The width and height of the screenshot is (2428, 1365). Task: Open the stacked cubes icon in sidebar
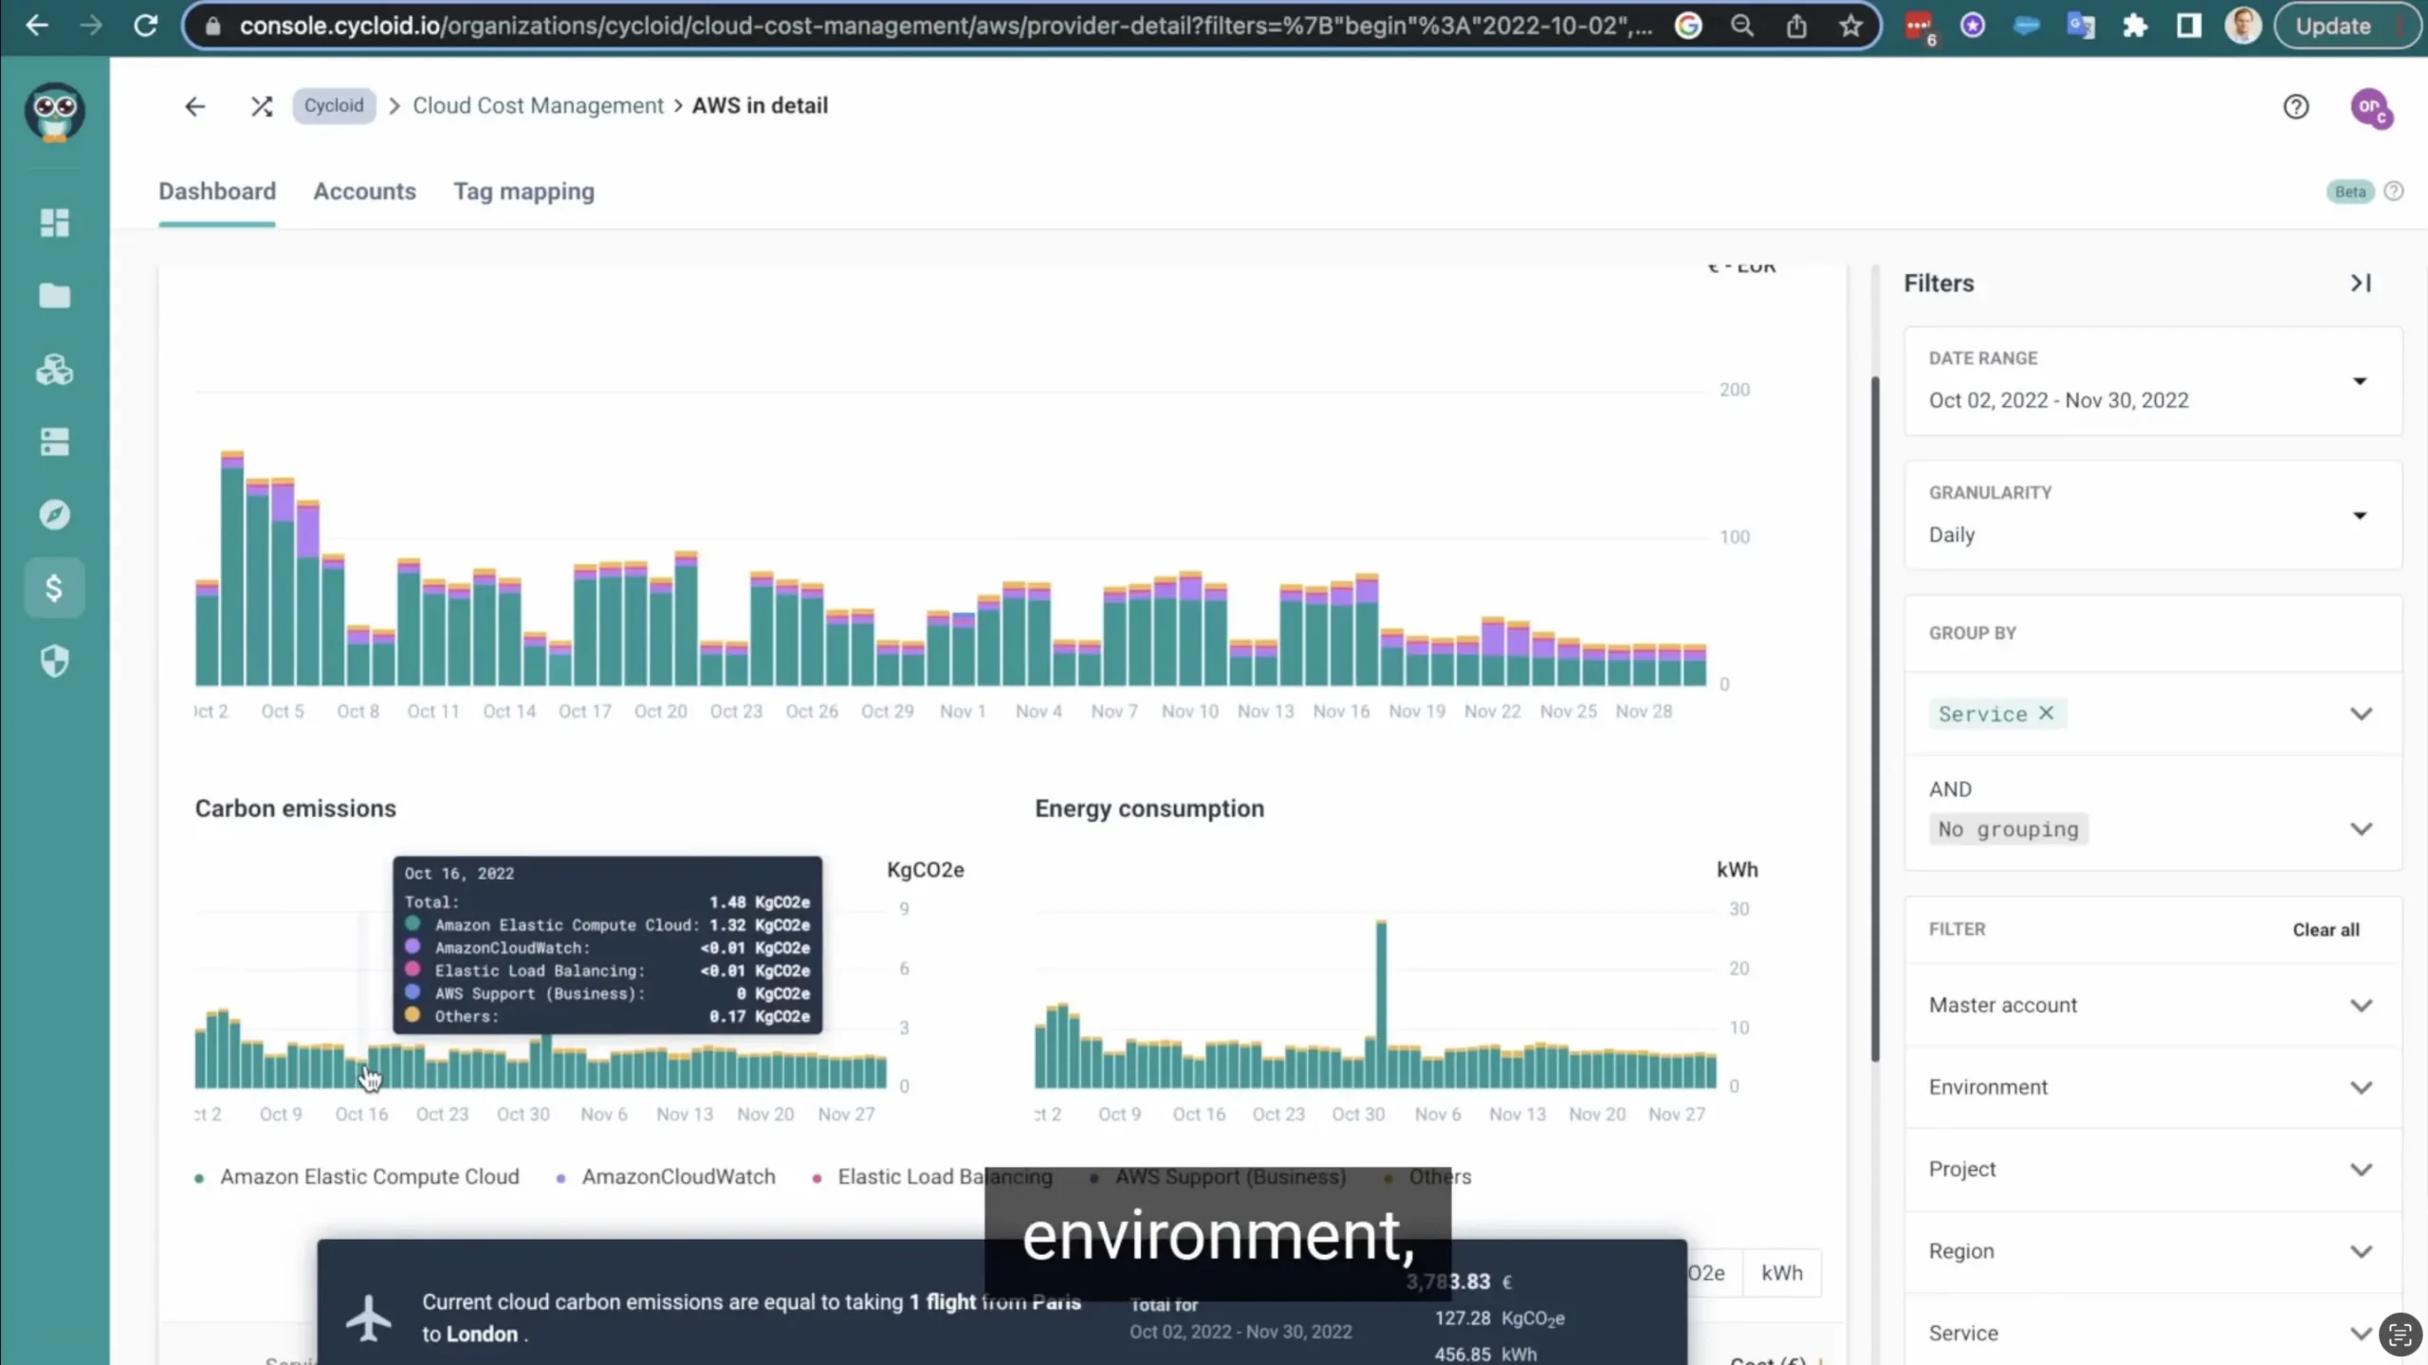tap(54, 370)
